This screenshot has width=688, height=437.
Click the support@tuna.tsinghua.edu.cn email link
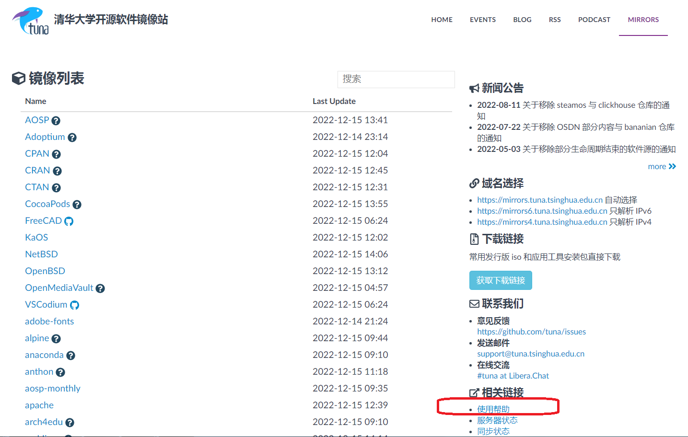coord(531,354)
